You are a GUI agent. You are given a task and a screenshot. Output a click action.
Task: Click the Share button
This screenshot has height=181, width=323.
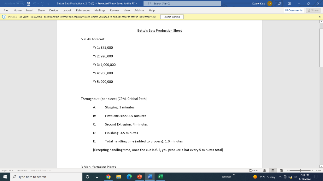tap(313, 10)
